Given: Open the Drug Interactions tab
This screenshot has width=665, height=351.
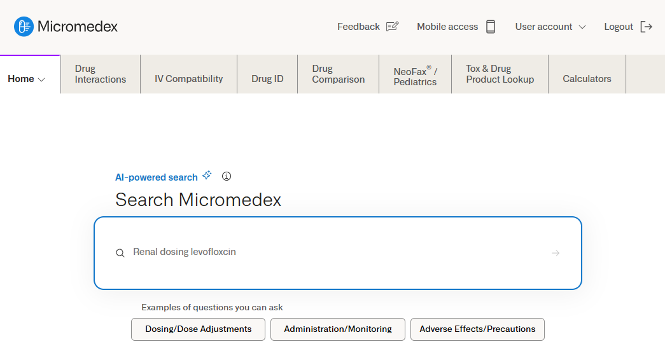Looking at the screenshot, I should pos(101,74).
